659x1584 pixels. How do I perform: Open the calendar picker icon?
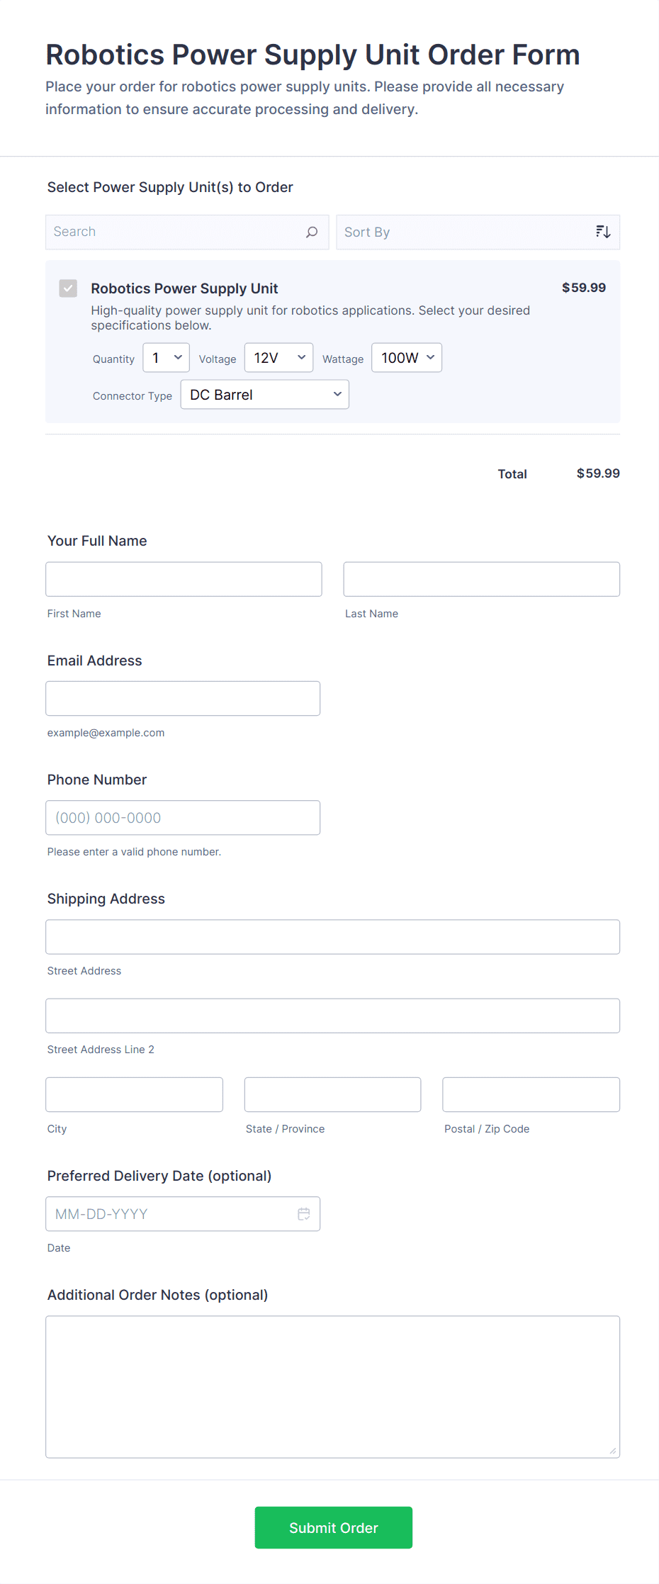pyautogui.click(x=304, y=1213)
